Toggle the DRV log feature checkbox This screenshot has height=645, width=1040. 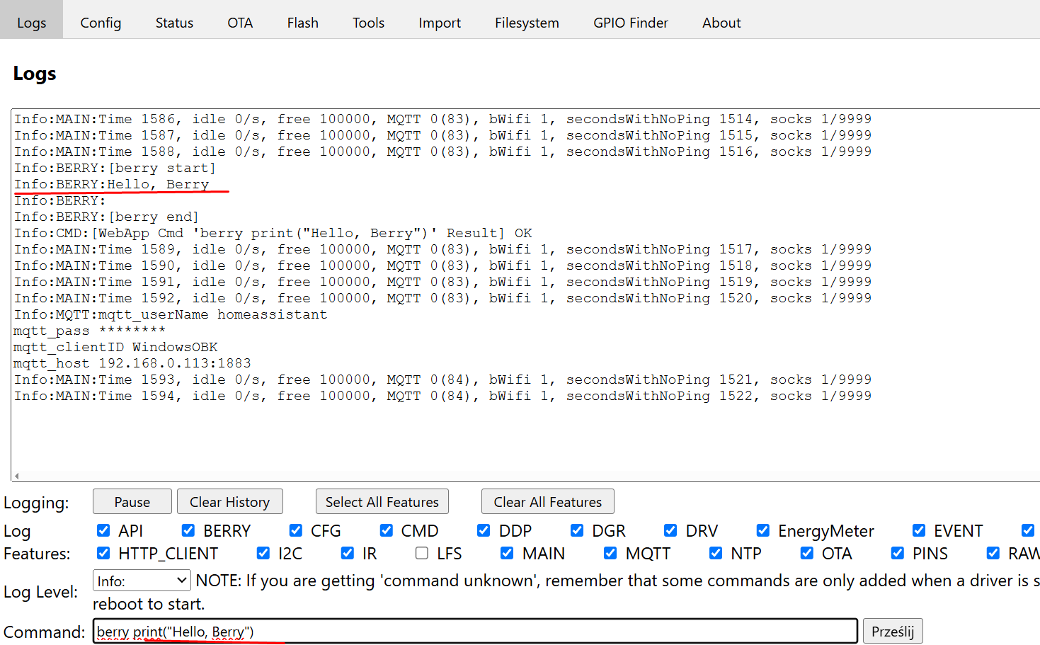click(x=670, y=530)
